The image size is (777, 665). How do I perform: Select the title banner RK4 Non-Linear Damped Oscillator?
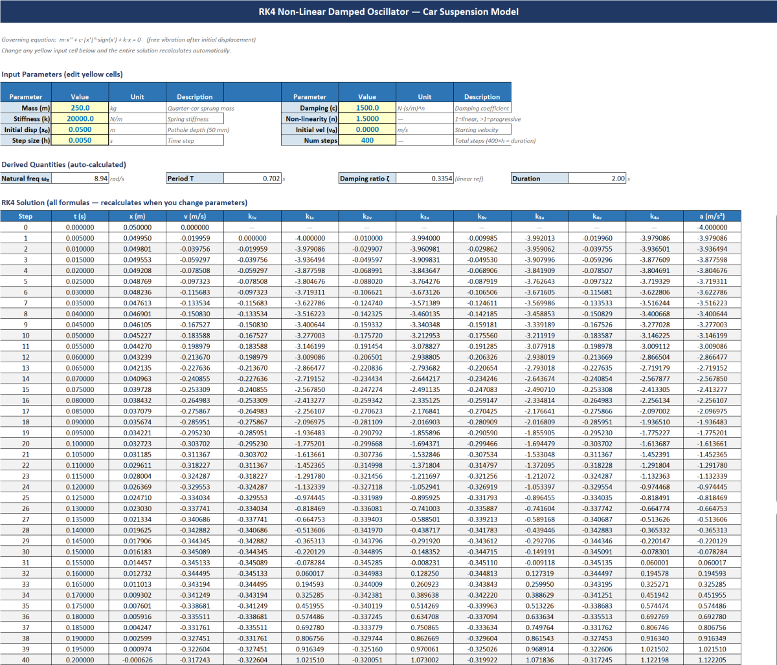(388, 12)
